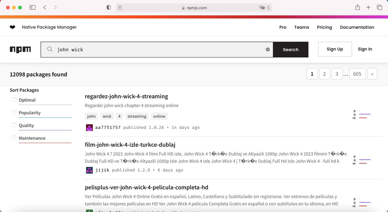
Task: Open the regardez-john-wick-4-streaming package
Action: tap(126, 96)
